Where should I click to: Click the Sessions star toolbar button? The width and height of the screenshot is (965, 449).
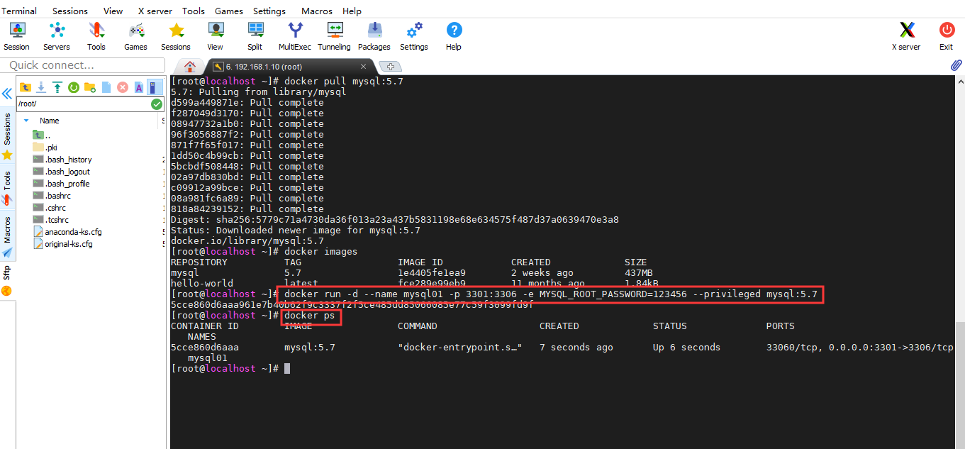coord(176,36)
